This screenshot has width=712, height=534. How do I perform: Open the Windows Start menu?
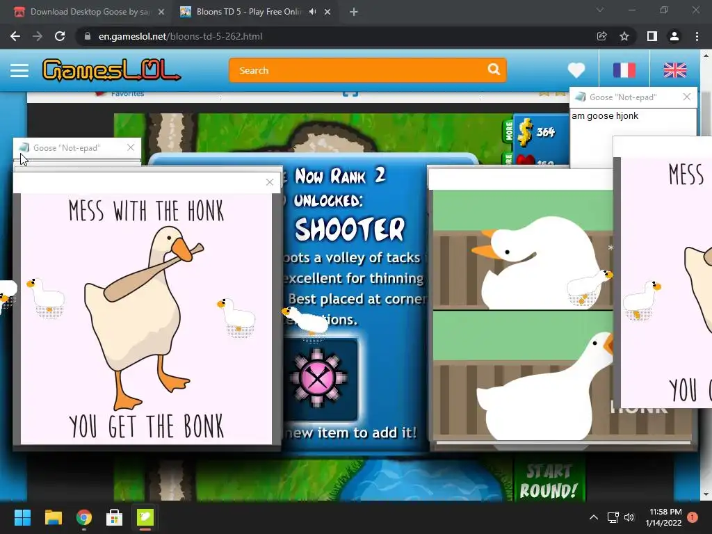[x=22, y=517]
